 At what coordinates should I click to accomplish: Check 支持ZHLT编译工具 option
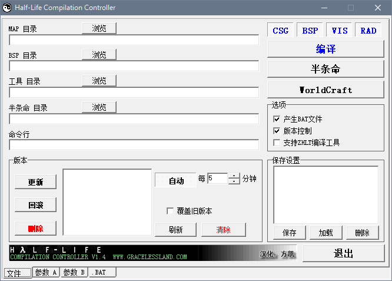click(x=277, y=143)
